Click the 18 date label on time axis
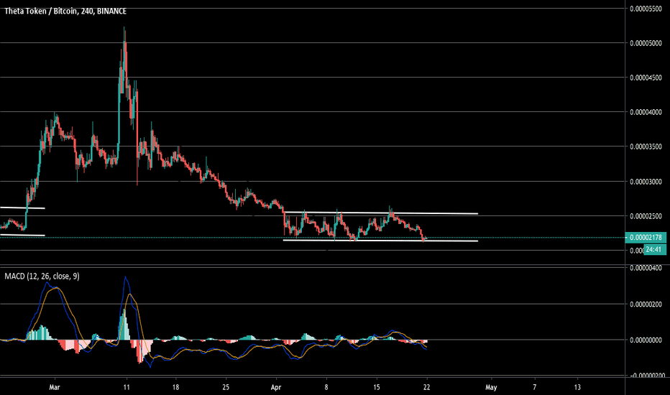Viewport: 670px width, 395px height. [x=175, y=387]
